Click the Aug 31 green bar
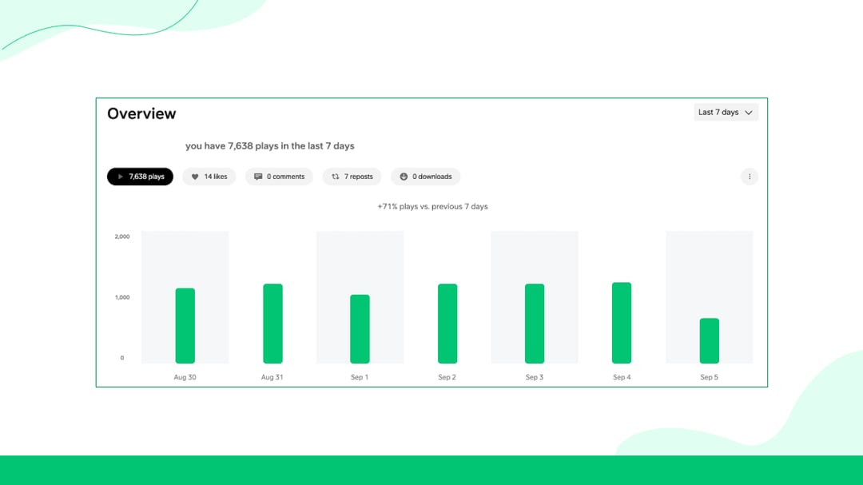This screenshot has width=863, height=485. tap(272, 324)
